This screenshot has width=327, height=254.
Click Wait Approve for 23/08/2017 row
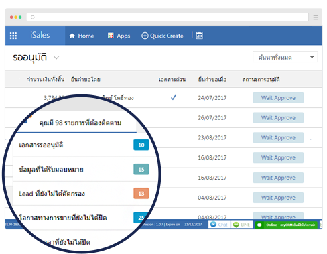278,137
